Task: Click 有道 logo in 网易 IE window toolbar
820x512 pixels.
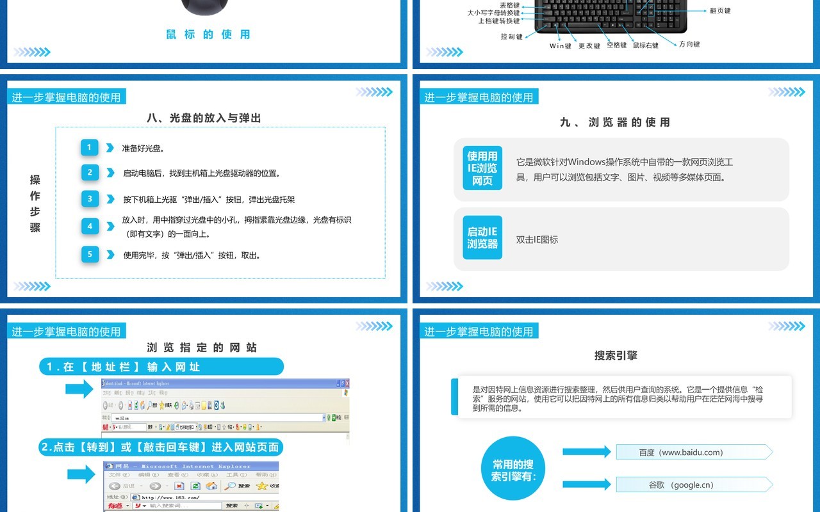Action: 115,506
